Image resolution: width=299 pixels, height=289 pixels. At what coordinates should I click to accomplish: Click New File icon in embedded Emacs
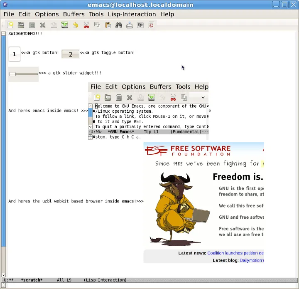tap(97, 98)
